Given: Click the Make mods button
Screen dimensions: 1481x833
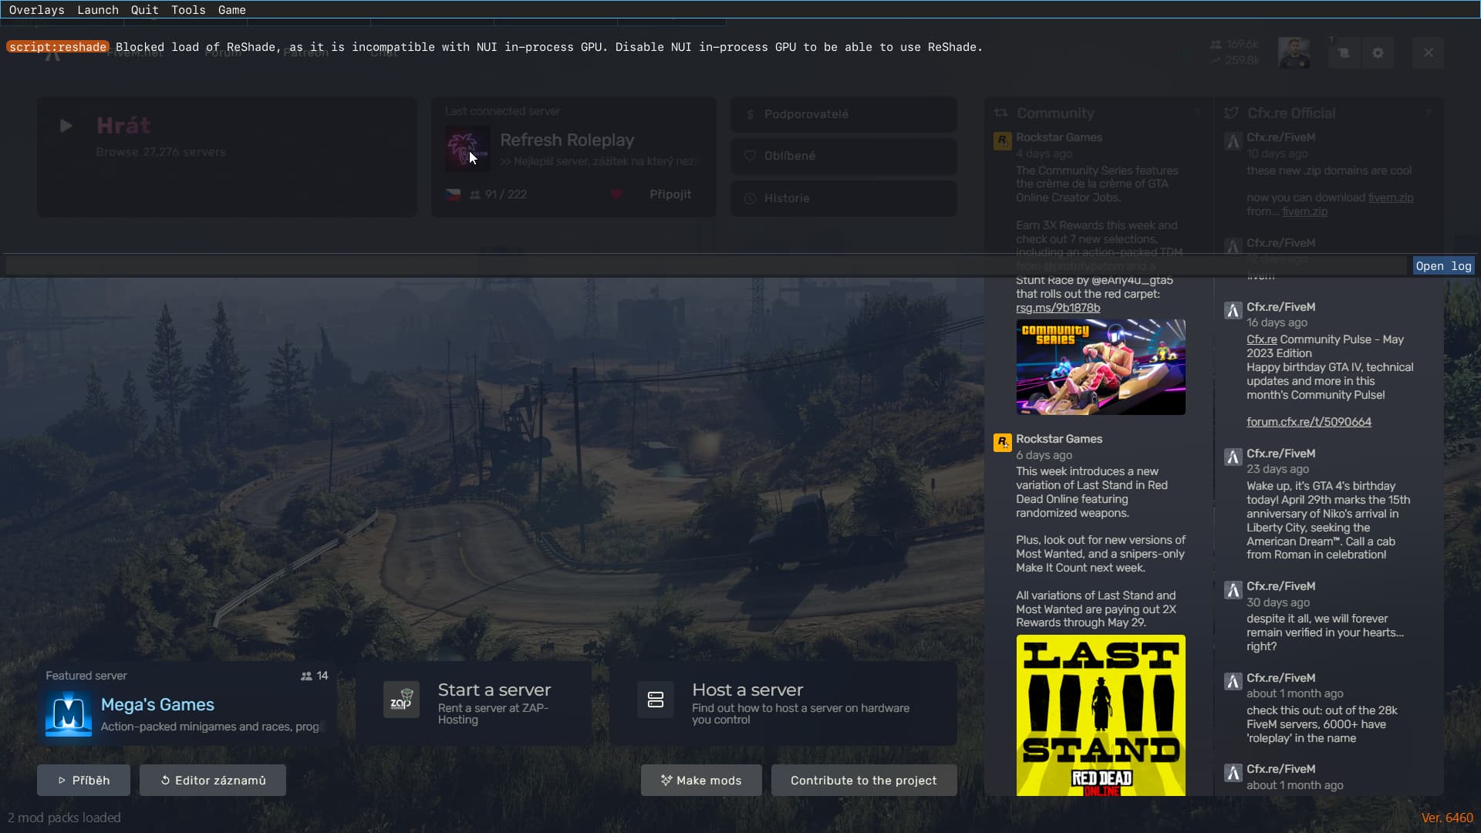Looking at the screenshot, I should coord(701,781).
